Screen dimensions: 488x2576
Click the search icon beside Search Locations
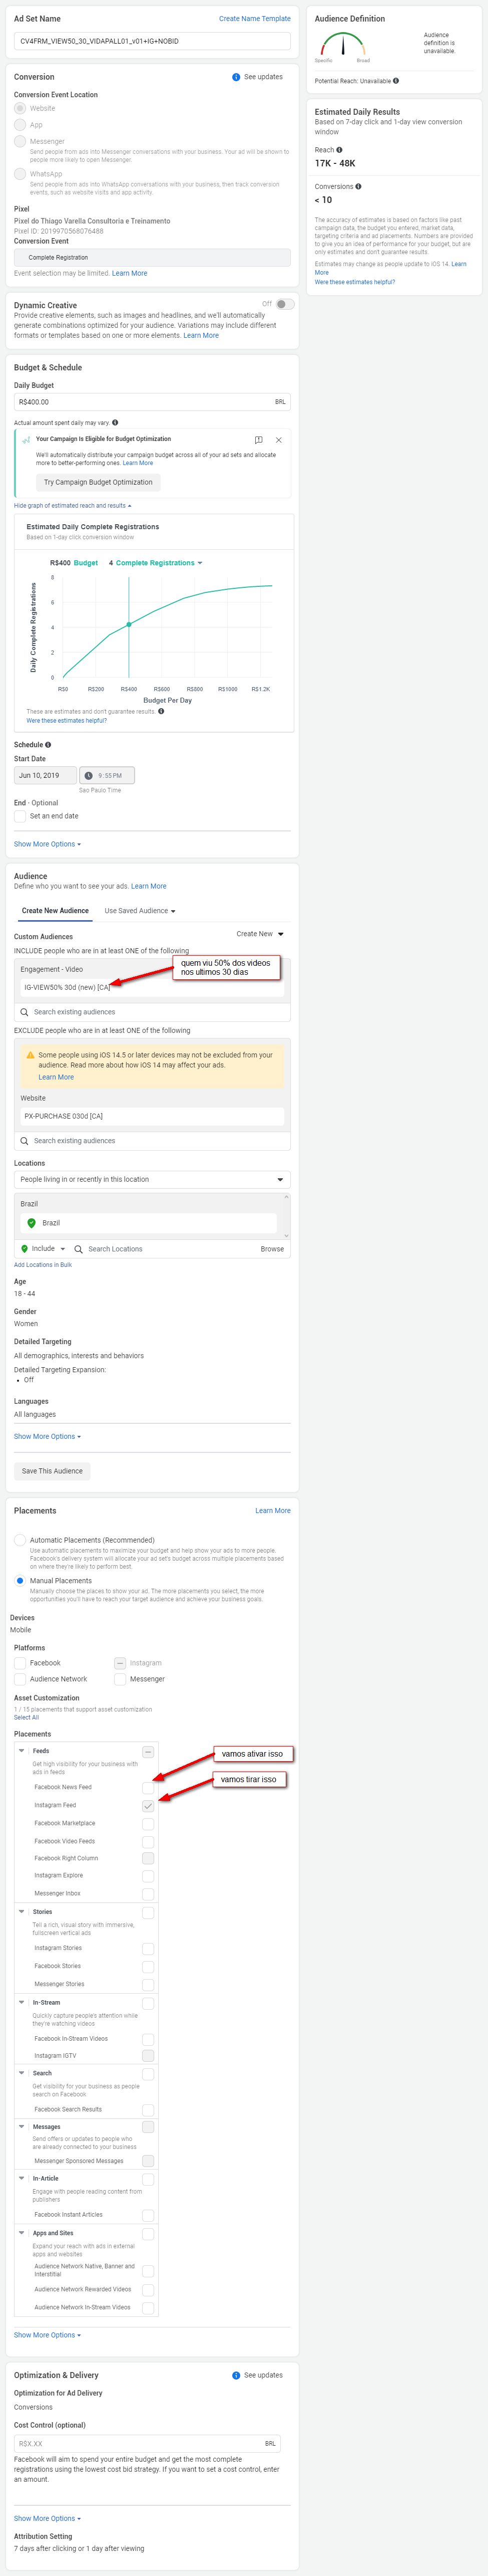click(78, 1249)
